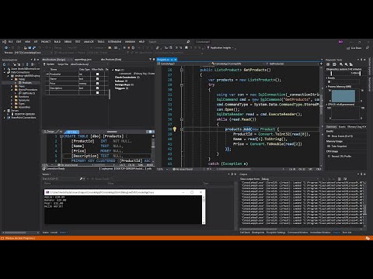Screen dimensions: 373x279
Task: Expand the Types folder in Server Explorer
Action: point(12,104)
